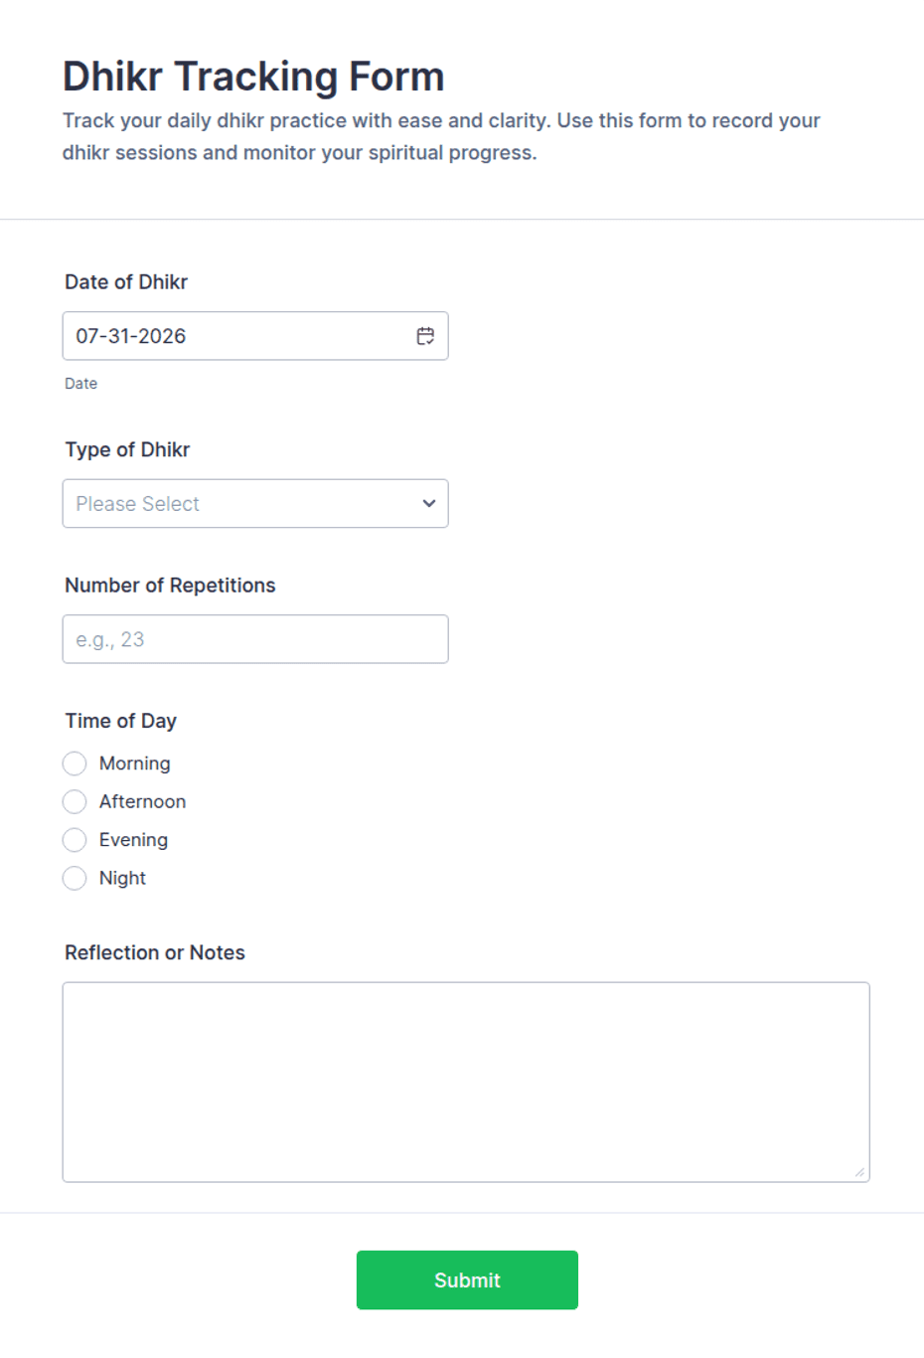Select the Morning radio option
The height and width of the screenshot is (1358, 924).
click(75, 764)
